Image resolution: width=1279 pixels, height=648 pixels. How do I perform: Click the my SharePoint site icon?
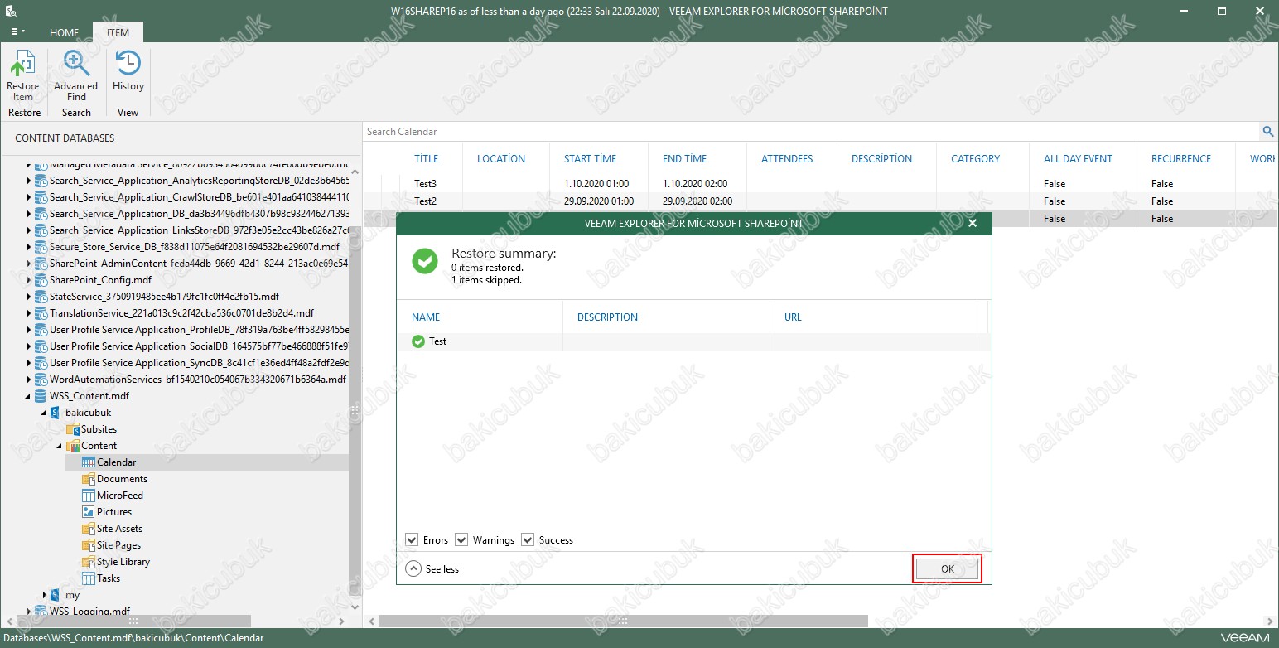(x=56, y=595)
